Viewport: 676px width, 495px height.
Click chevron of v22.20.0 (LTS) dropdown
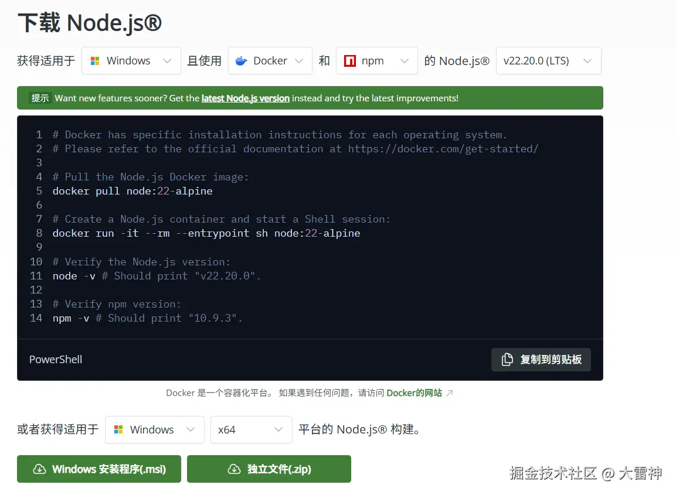587,61
